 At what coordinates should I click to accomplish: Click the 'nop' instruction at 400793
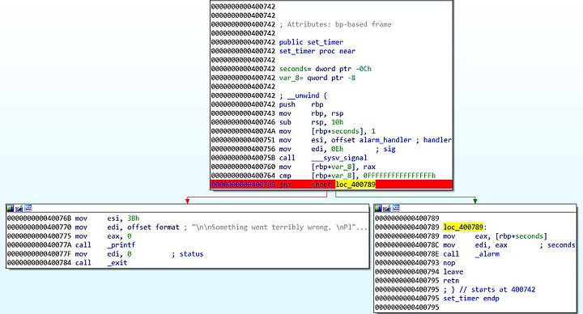pyautogui.click(x=449, y=263)
